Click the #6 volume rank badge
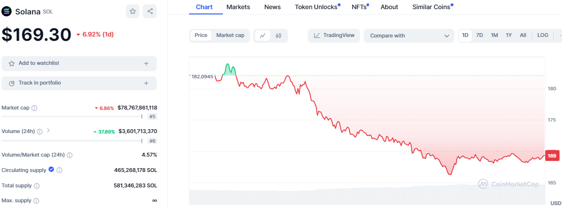Image resolution: width=562 pixels, height=208 pixels. click(152, 141)
